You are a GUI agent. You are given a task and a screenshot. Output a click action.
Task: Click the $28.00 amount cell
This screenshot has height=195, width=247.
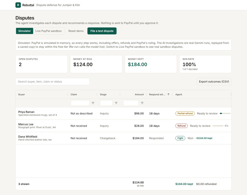pyautogui.click(x=139, y=126)
